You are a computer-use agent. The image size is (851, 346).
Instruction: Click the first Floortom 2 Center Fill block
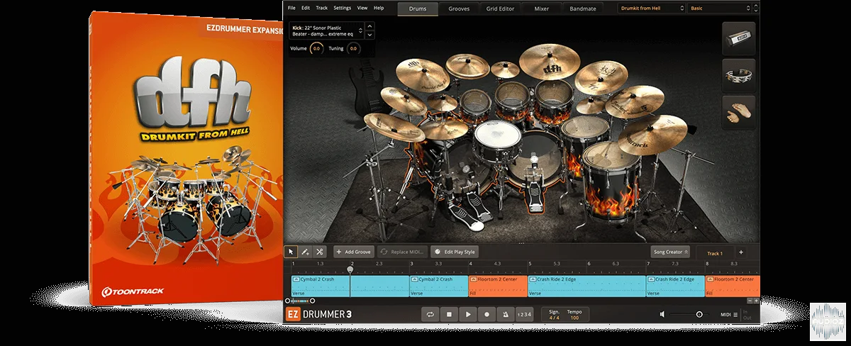[498, 286]
